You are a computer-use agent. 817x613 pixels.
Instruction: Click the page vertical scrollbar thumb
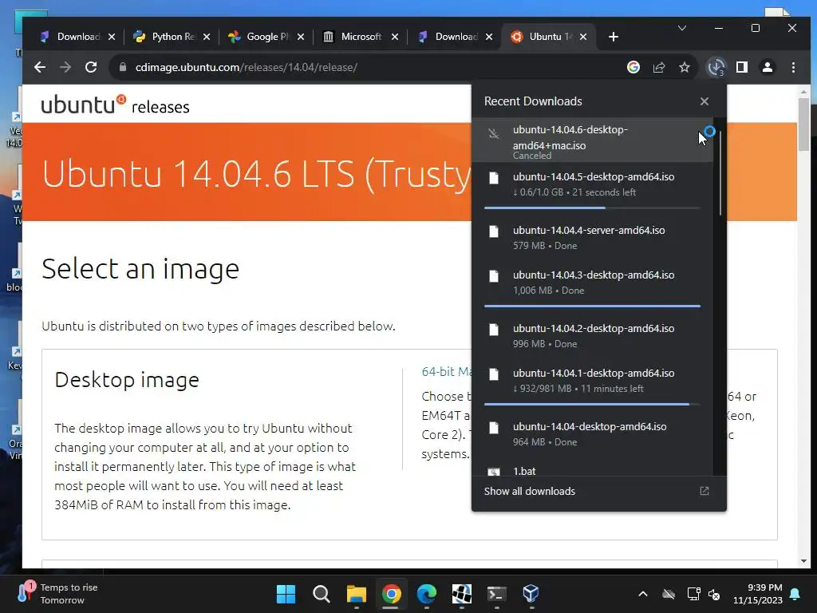(803, 124)
